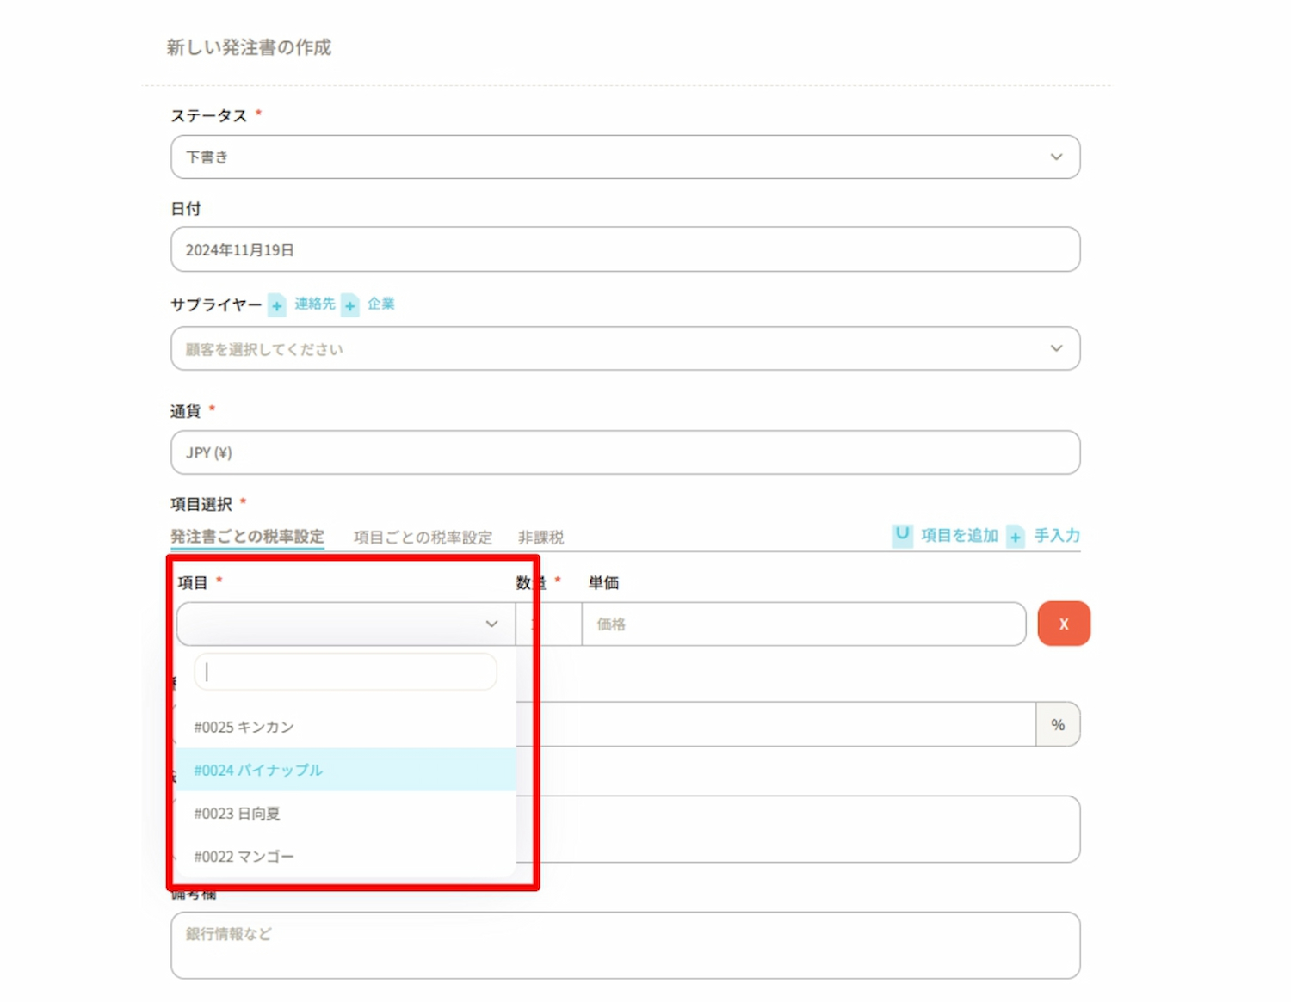The width and height of the screenshot is (1291, 1002).
Task: Focus the 価格 unit price field
Action: click(x=802, y=624)
